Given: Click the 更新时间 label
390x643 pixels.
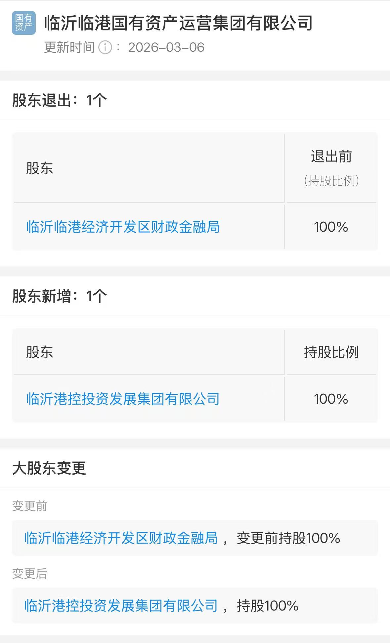Looking at the screenshot, I should click(69, 47).
